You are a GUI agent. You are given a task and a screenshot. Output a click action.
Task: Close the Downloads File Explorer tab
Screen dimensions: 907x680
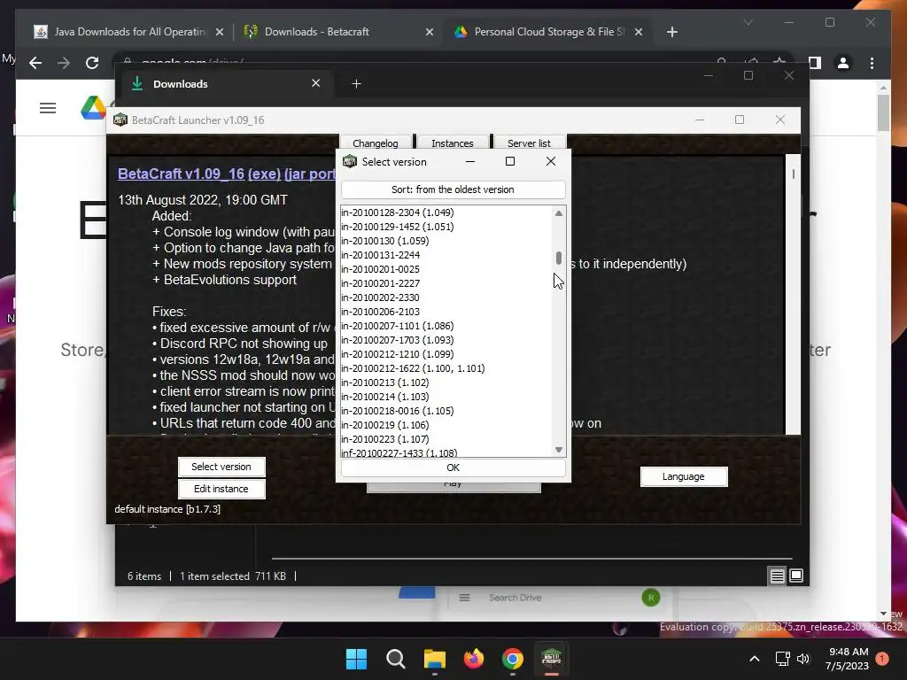pos(316,83)
